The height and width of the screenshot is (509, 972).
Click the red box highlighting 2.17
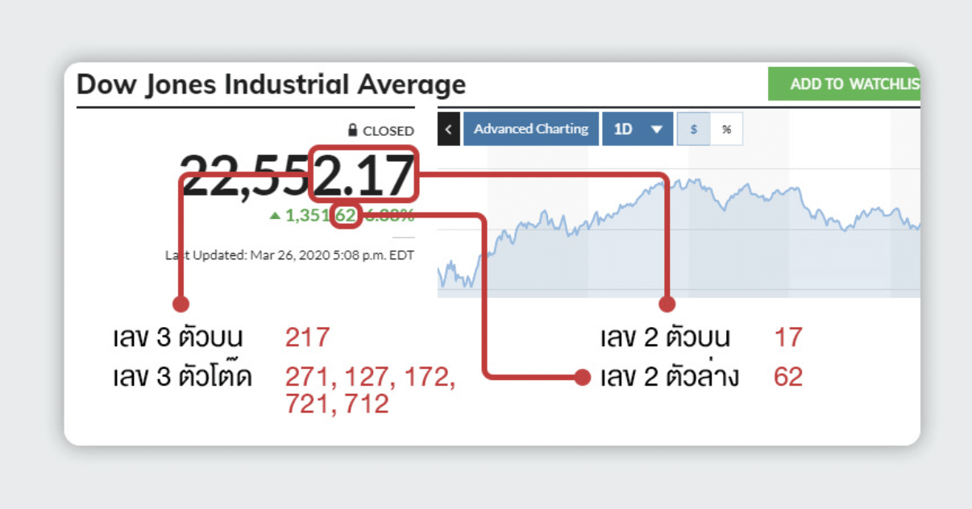(364, 173)
